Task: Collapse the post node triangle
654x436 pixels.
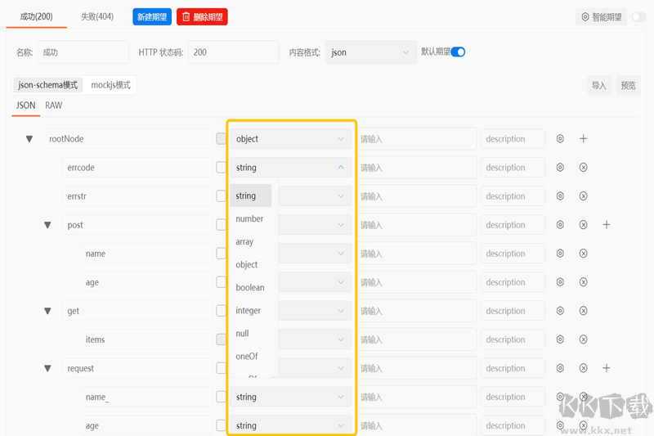Action: pos(47,225)
